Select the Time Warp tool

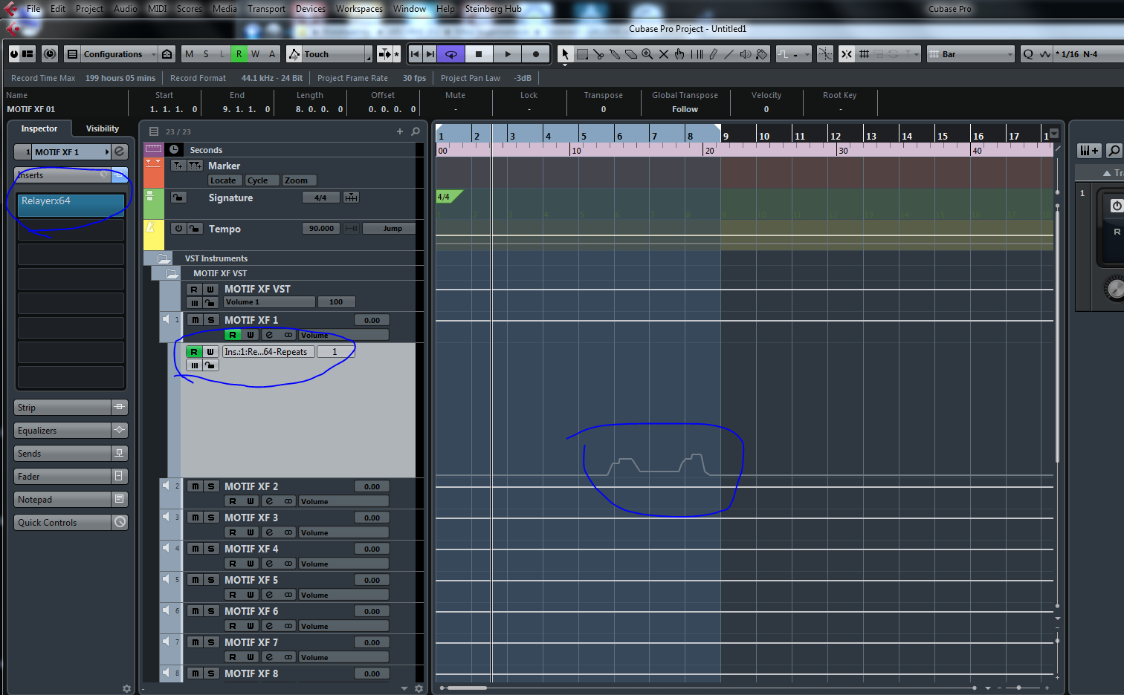click(x=697, y=54)
